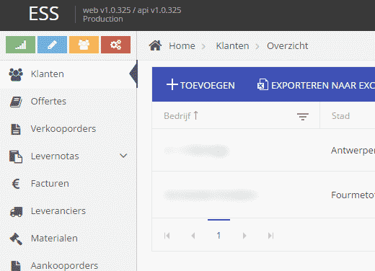The width and height of the screenshot is (375, 271).
Task: Open Offertes in the sidebar menu
Action: click(x=69, y=102)
